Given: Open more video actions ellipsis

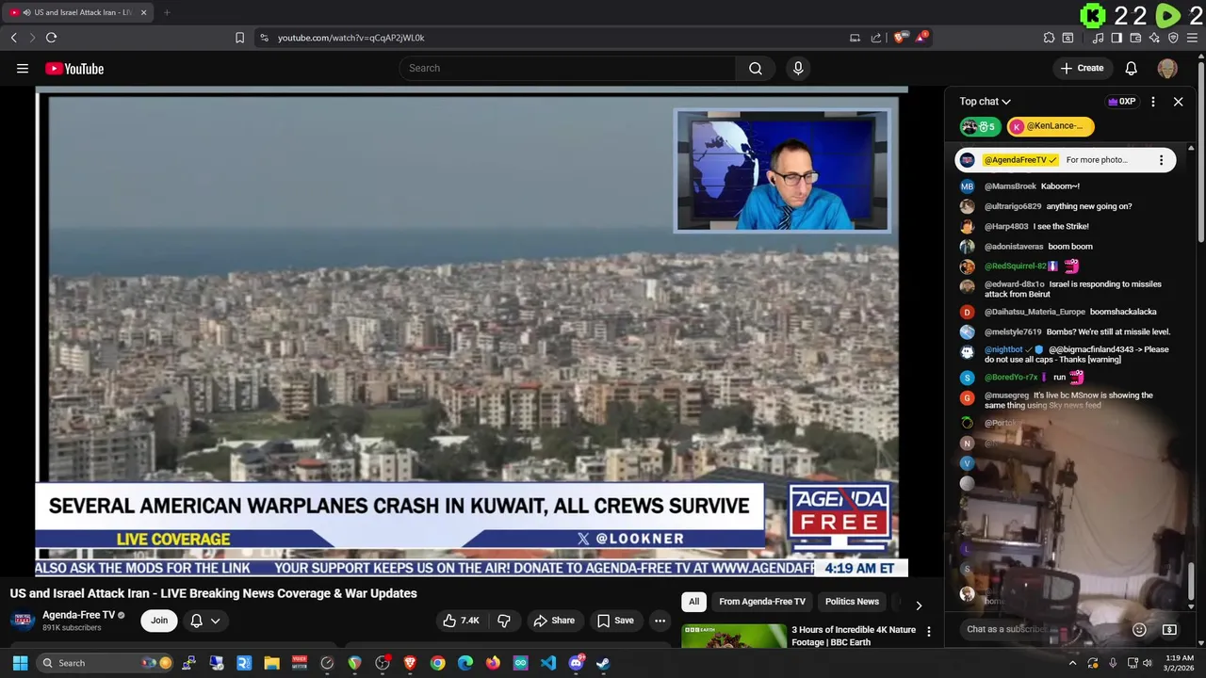Looking at the screenshot, I should pos(660,621).
